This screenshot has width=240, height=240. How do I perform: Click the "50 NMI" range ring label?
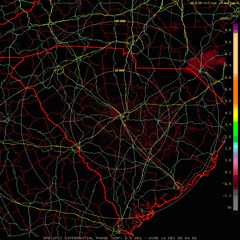(120, 71)
